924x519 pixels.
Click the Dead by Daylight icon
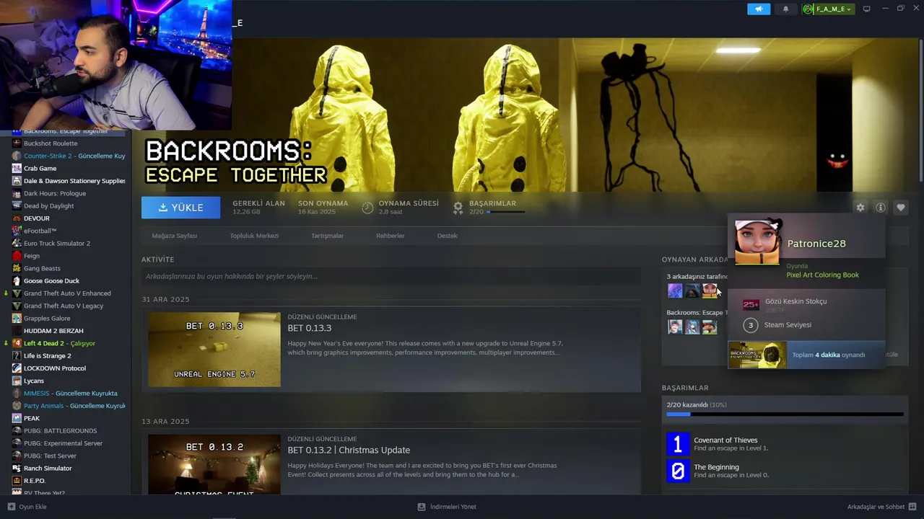click(x=17, y=205)
